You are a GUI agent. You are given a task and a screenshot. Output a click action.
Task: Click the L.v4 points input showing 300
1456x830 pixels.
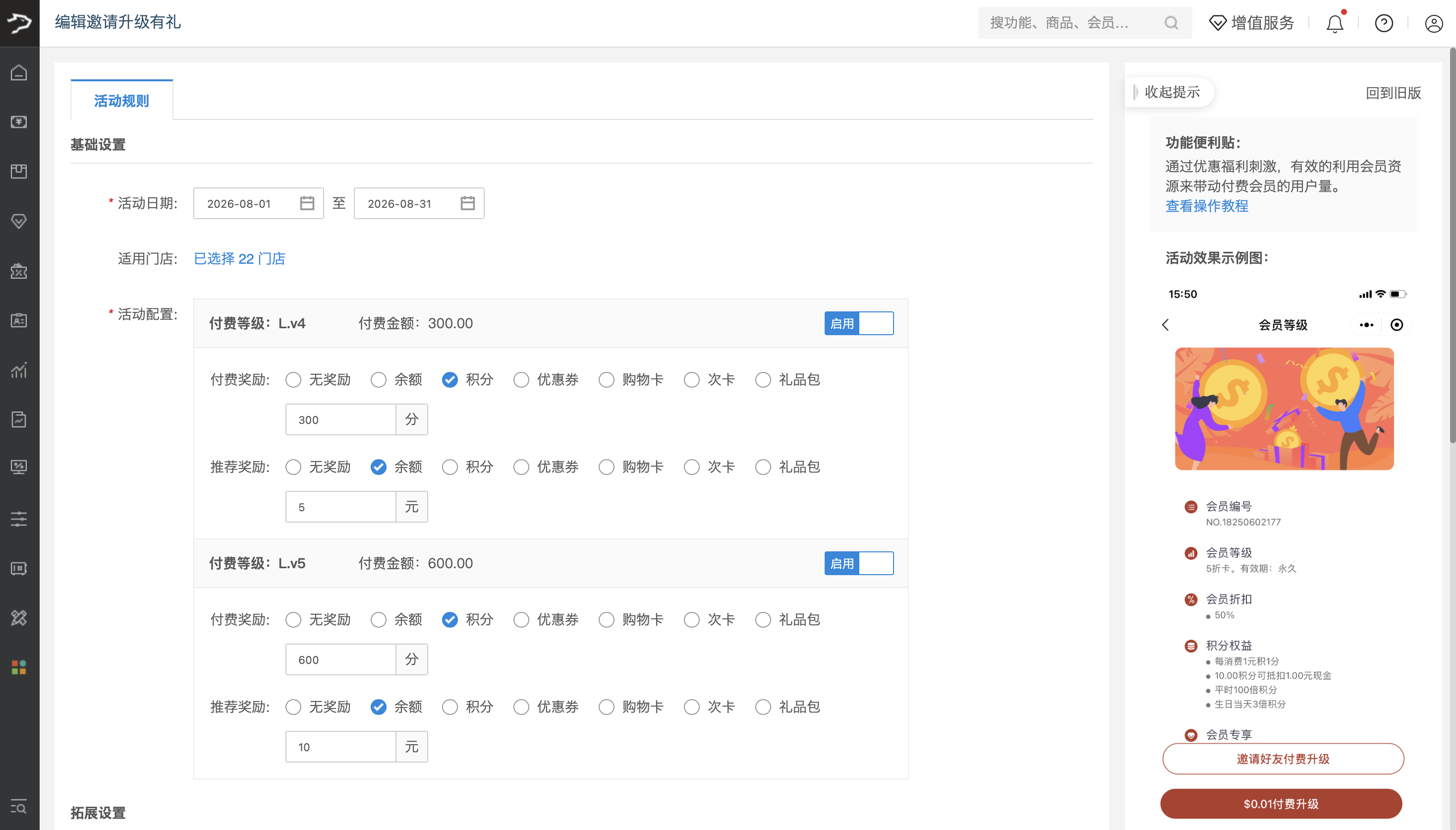tap(340, 419)
